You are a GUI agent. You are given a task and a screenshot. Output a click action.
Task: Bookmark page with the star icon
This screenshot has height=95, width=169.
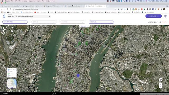[121, 9]
